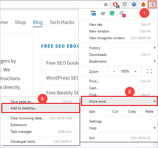This screenshot has width=158, height=148.
Task: Go to the Shop page link
Action: click(x=20, y=22)
